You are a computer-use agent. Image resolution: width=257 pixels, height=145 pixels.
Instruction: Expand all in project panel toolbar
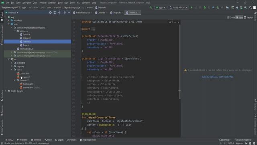click(x=55, y=12)
